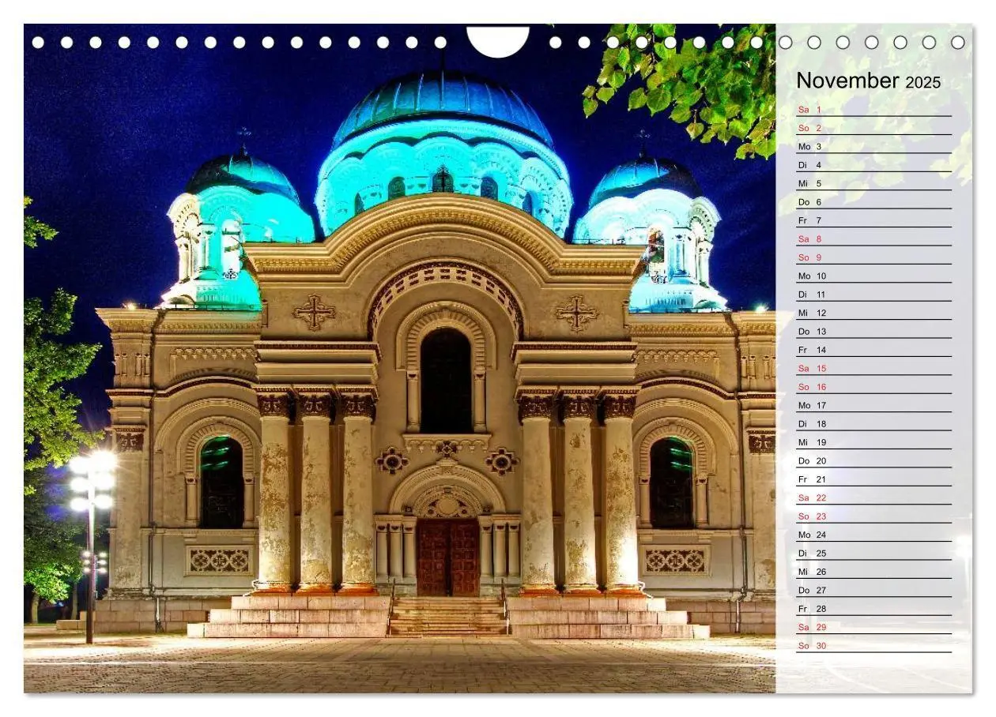Select the Di 11 calendar row

click(x=873, y=295)
